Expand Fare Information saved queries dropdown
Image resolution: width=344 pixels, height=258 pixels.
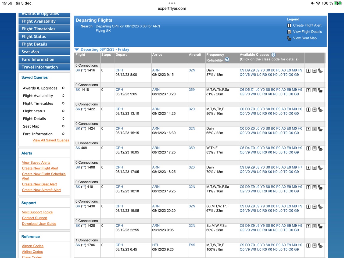point(63,134)
